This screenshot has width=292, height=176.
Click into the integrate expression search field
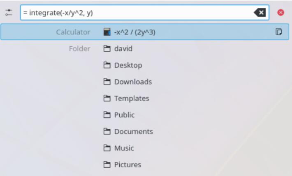tap(136, 13)
